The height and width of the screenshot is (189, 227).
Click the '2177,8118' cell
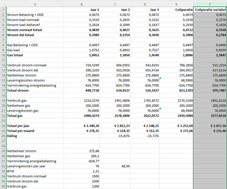pos(210,116)
